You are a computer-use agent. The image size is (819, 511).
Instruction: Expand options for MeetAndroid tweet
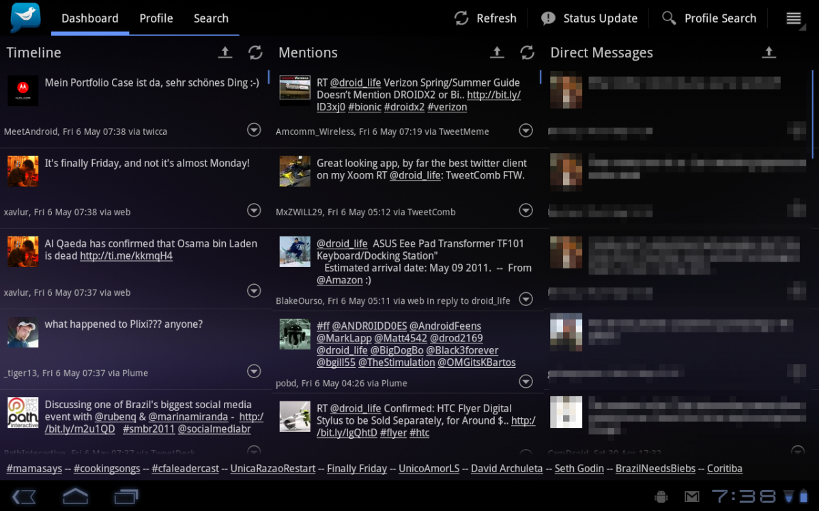(254, 129)
